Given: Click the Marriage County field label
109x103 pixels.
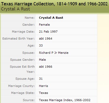Looking at the screenshot, I should pos(21,86).
